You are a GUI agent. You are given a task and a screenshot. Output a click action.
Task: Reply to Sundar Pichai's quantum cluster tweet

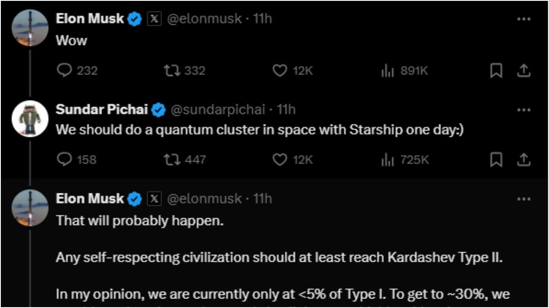coord(64,160)
